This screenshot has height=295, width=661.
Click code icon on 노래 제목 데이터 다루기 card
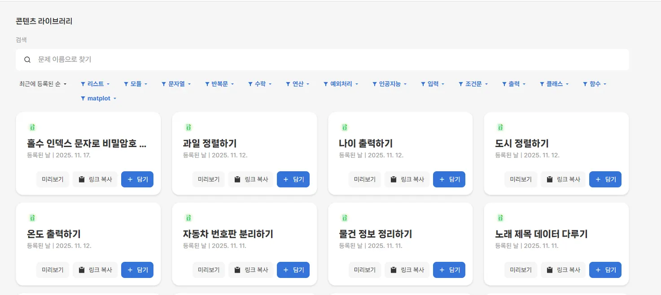(500, 218)
